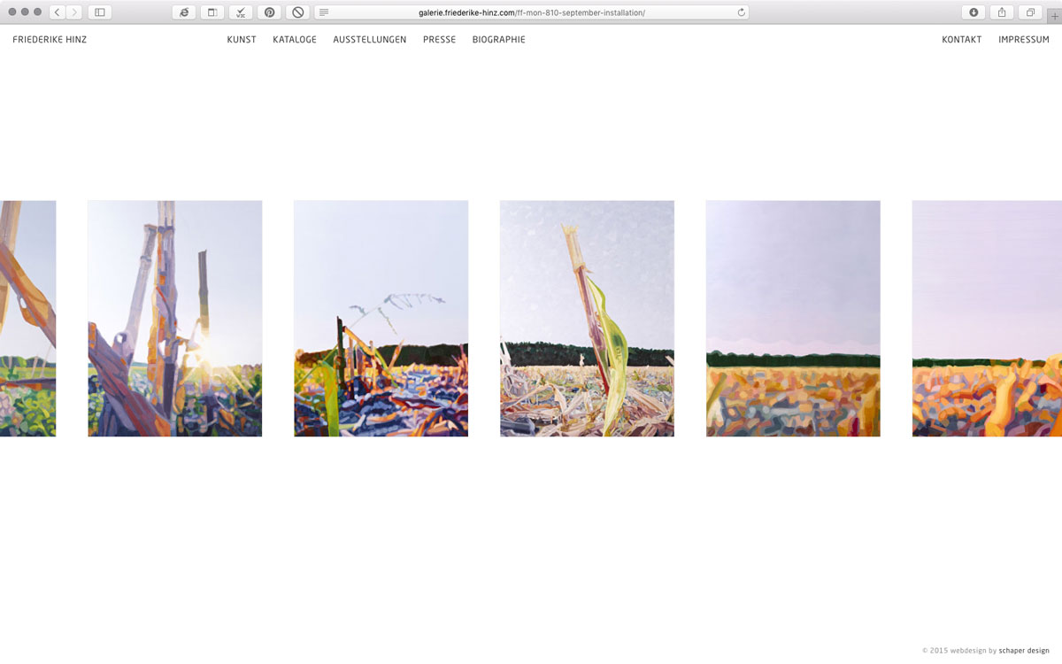This screenshot has width=1062, height=664.
Task: Go to the BIOGRAPHIE page
Action: (498, 40)
